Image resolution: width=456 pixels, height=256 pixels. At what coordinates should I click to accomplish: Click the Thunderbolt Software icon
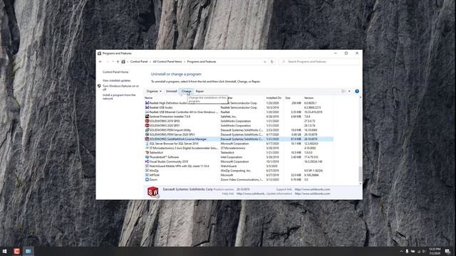tap(147, 157)
